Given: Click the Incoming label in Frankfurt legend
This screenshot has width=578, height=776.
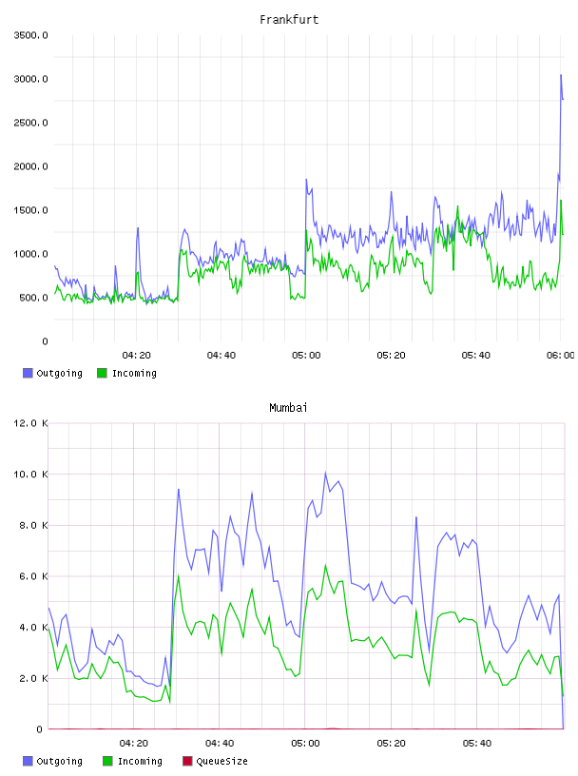Looking at the screenshot, I should (x=134, y=373).
